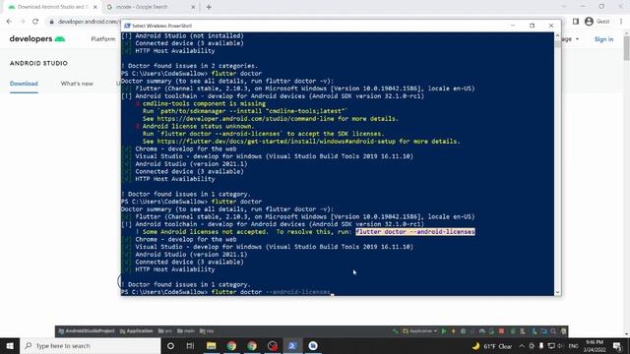Click the first Chrome icon on the taskbar
This screenshot has height=354, width=630.
pyautogui.click(x=231, y=345)
